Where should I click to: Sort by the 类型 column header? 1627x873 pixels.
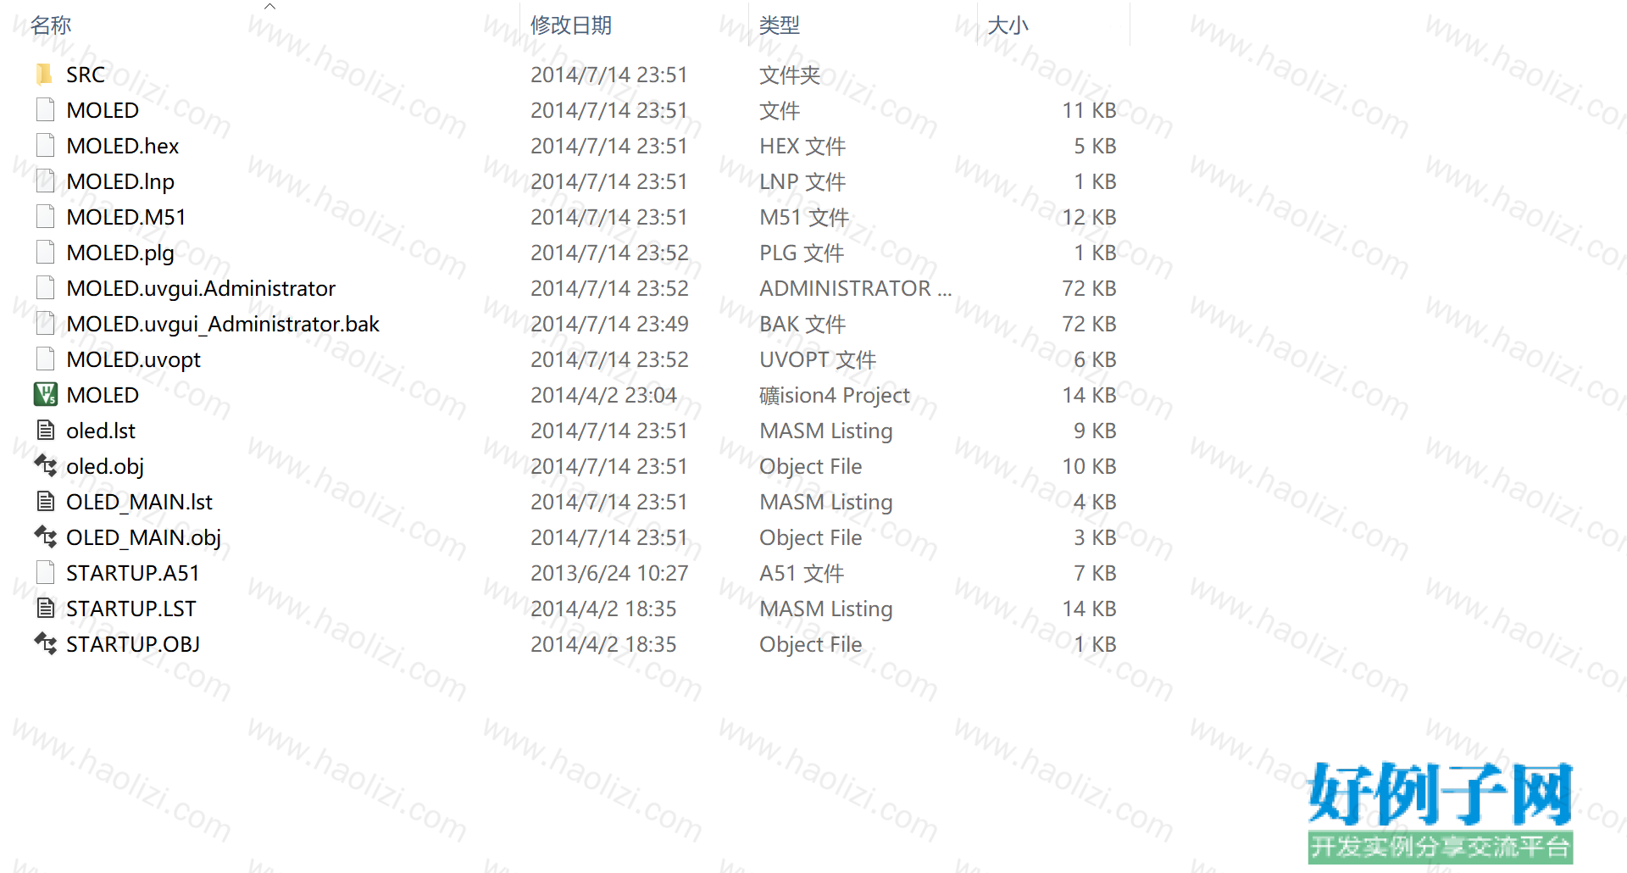[780, 25]
